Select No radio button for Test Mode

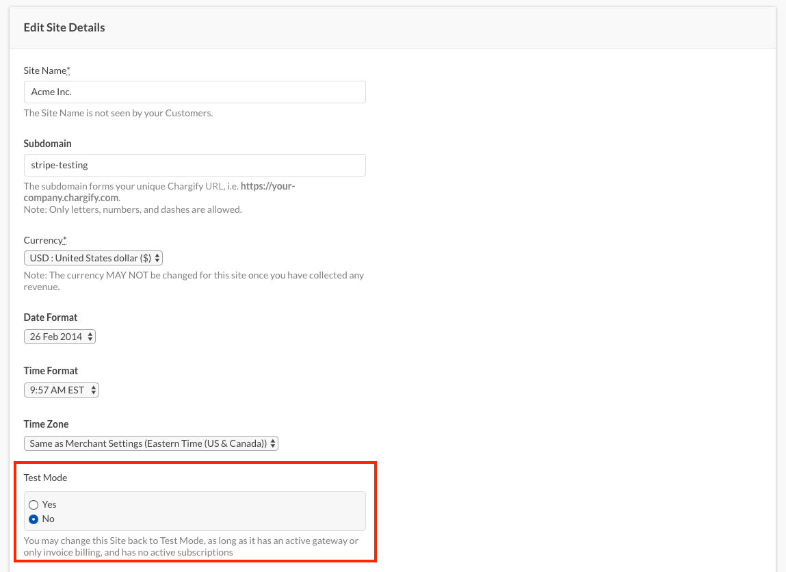pyautogui.click(x=34, y=519)
